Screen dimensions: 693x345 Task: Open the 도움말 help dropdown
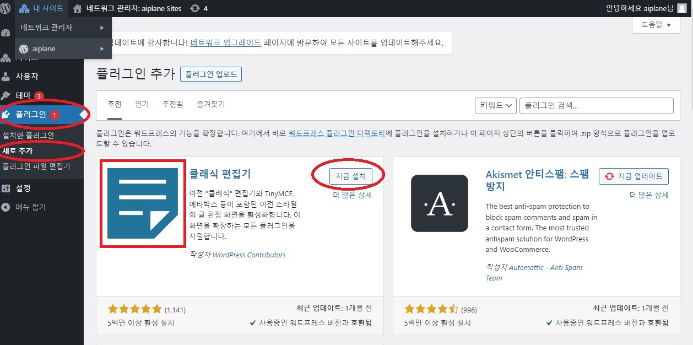click(x=656, y=25)
